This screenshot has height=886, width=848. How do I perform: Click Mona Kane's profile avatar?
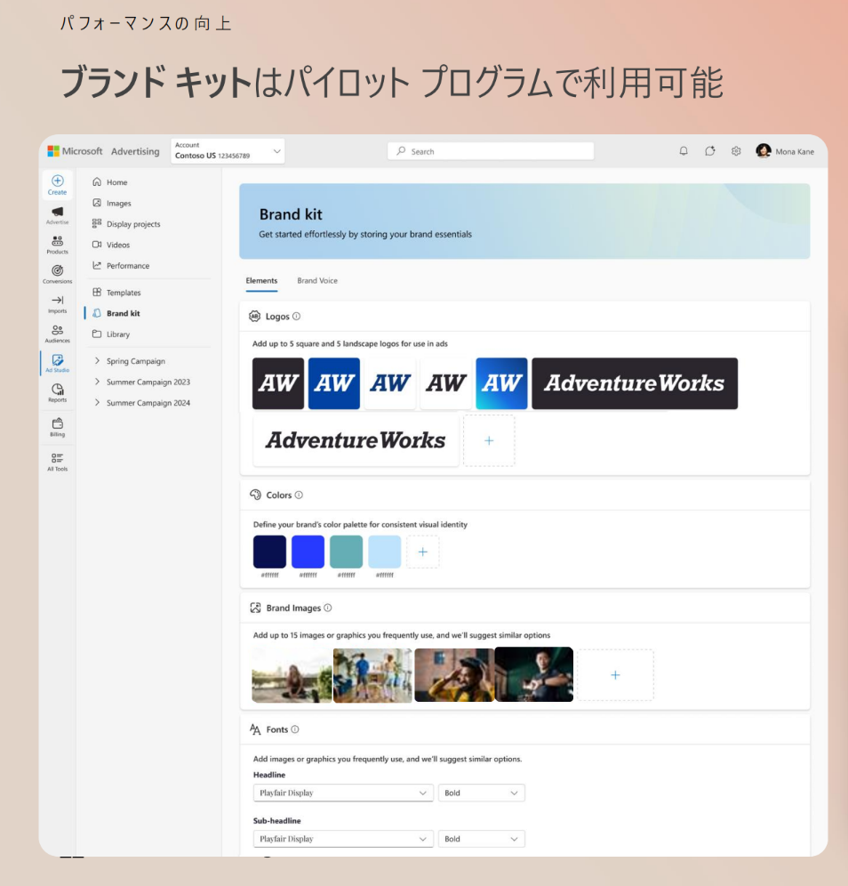coord(764,151)
